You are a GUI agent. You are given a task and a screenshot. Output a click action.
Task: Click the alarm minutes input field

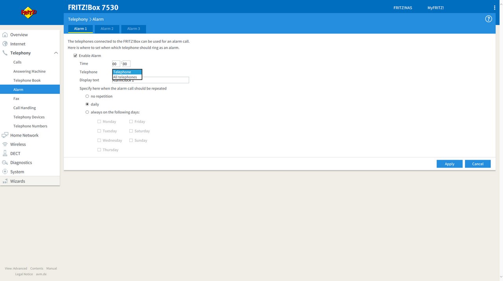coord(126,64)
